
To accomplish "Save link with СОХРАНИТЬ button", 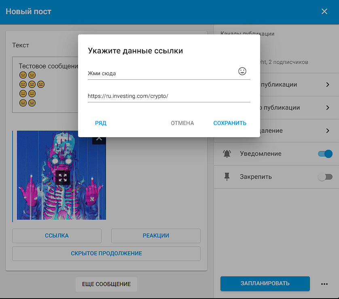I will click(230, 123).
